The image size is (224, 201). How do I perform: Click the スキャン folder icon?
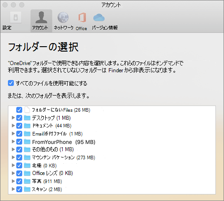point(27,189)
